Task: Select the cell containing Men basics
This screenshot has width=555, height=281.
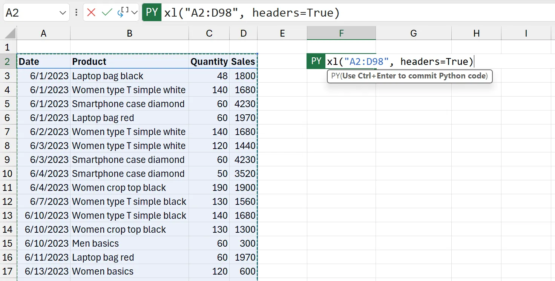Action: tap(129, 243)
